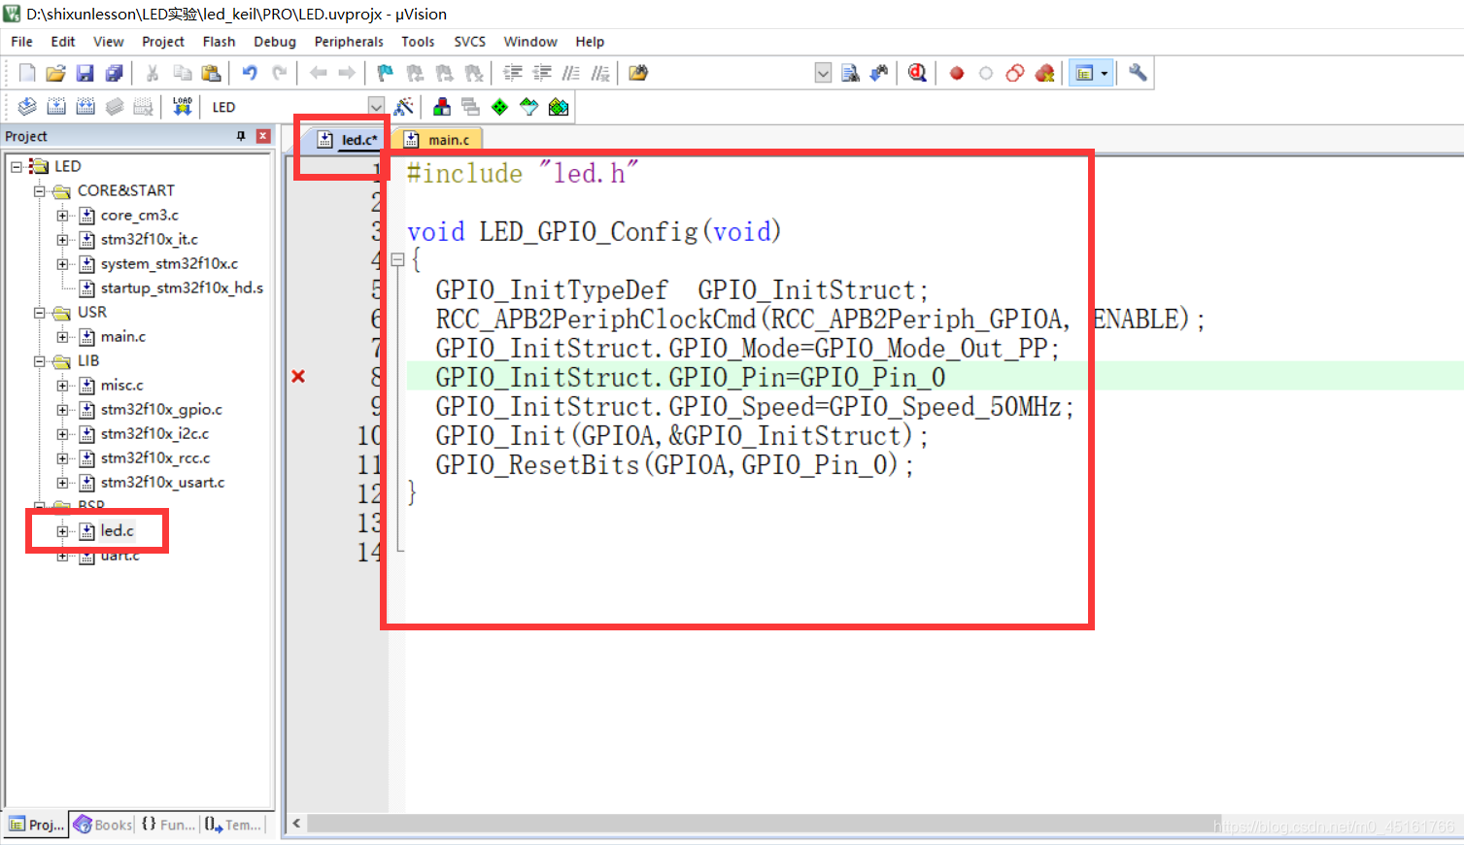Insert breakpoint with the red dot icon
1464x845 pixels.
[x=957, y=73]
